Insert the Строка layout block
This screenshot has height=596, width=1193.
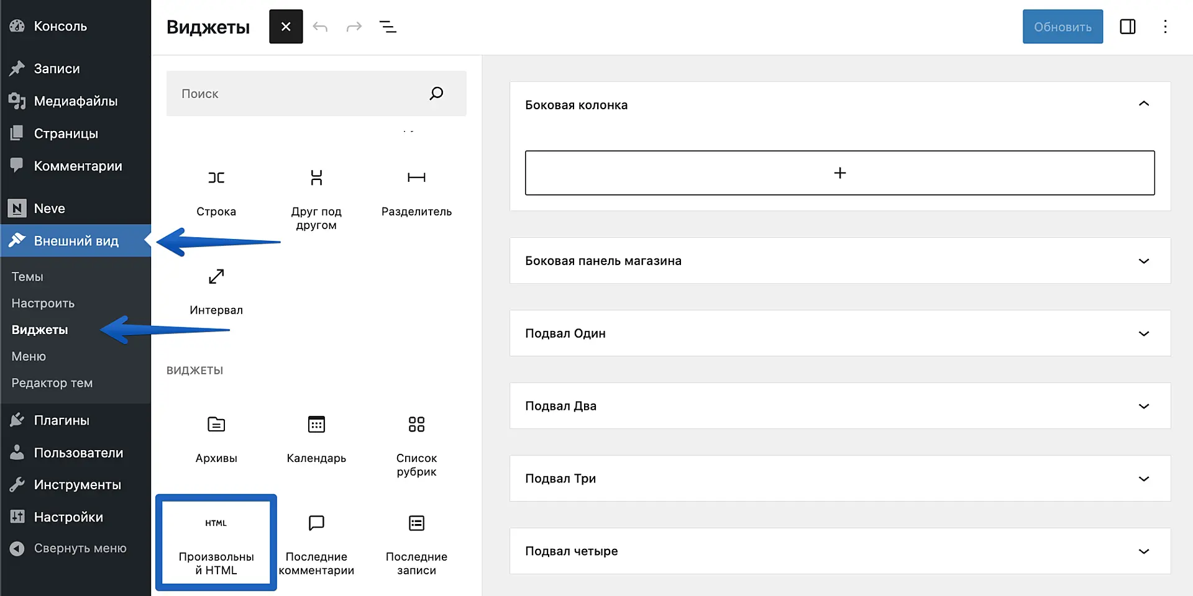216,192
